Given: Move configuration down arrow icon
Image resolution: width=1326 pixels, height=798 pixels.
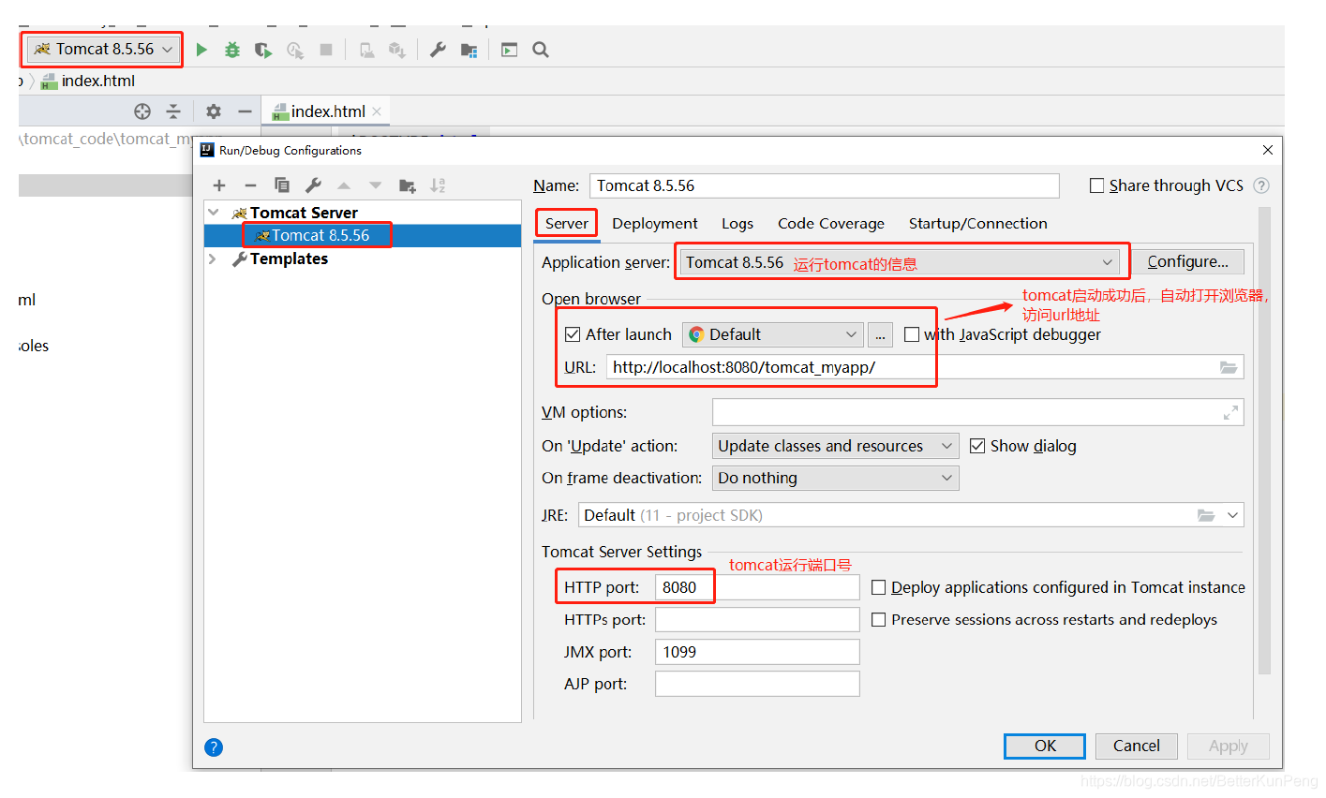Looking at the screenshot, I should [x=375, y=185].
